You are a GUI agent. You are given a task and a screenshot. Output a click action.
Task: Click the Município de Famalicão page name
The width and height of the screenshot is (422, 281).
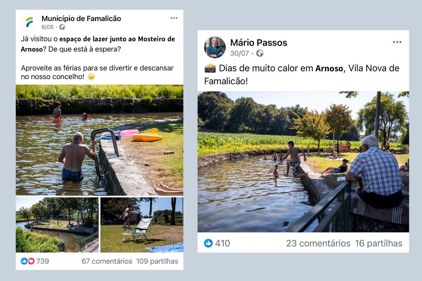tap(81, 19)
